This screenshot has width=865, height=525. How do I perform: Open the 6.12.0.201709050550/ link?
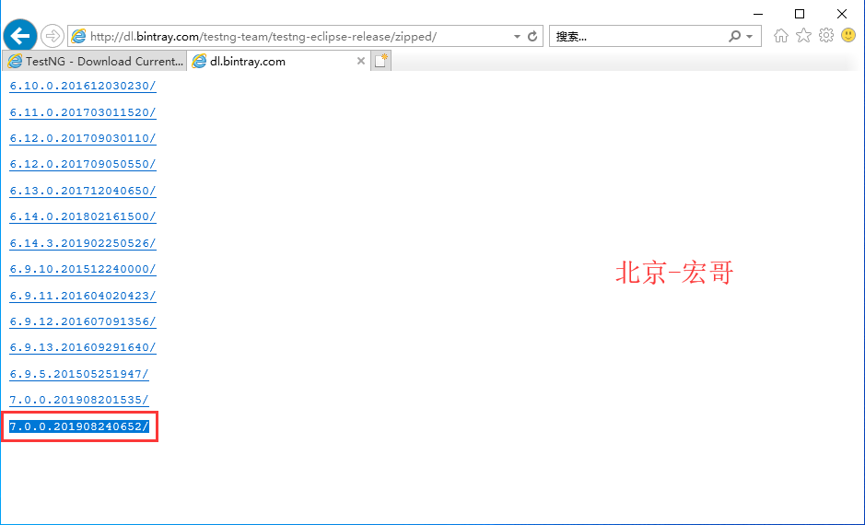click(x=83, y=164)
